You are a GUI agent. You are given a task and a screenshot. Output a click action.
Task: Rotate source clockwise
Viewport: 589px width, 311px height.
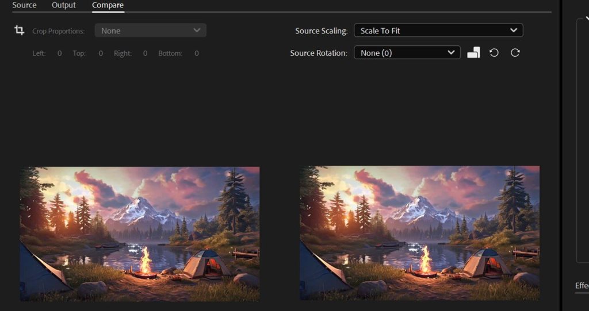point(515,52)
